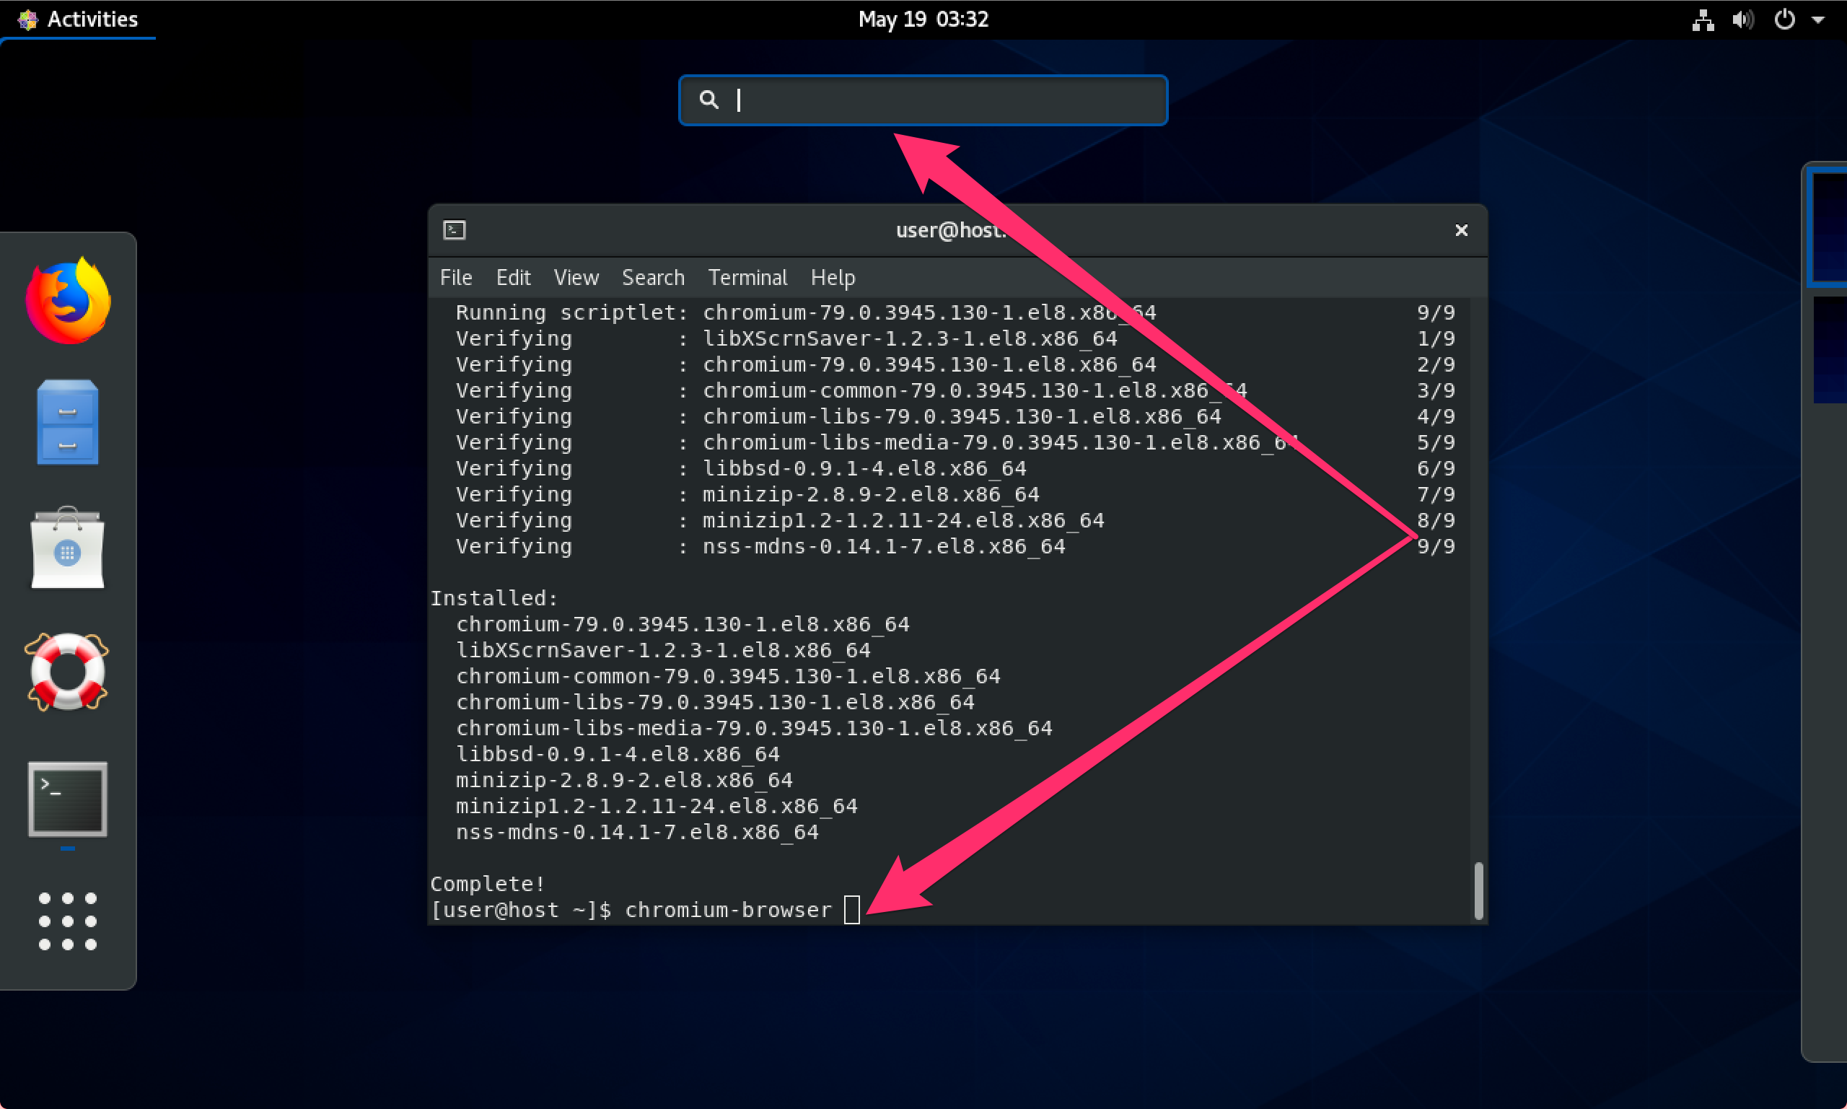
Task: Click the volume speaker icon
Action: pos(1742,19)
